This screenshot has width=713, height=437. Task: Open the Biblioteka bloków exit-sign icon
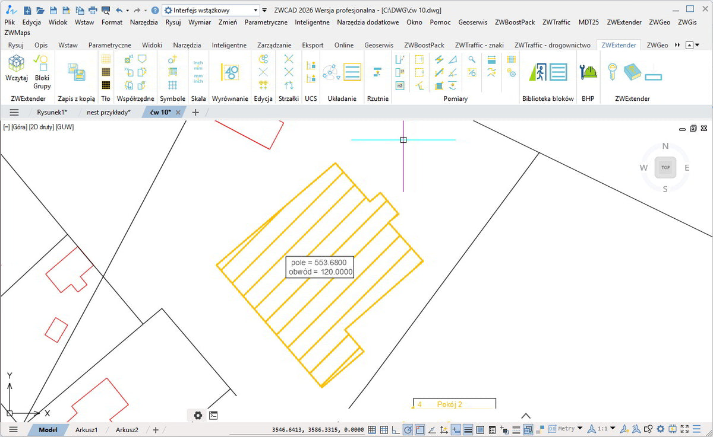[x=538, y=72]
